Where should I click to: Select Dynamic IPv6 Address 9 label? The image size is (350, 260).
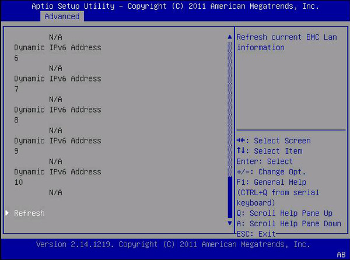[58, 146]
